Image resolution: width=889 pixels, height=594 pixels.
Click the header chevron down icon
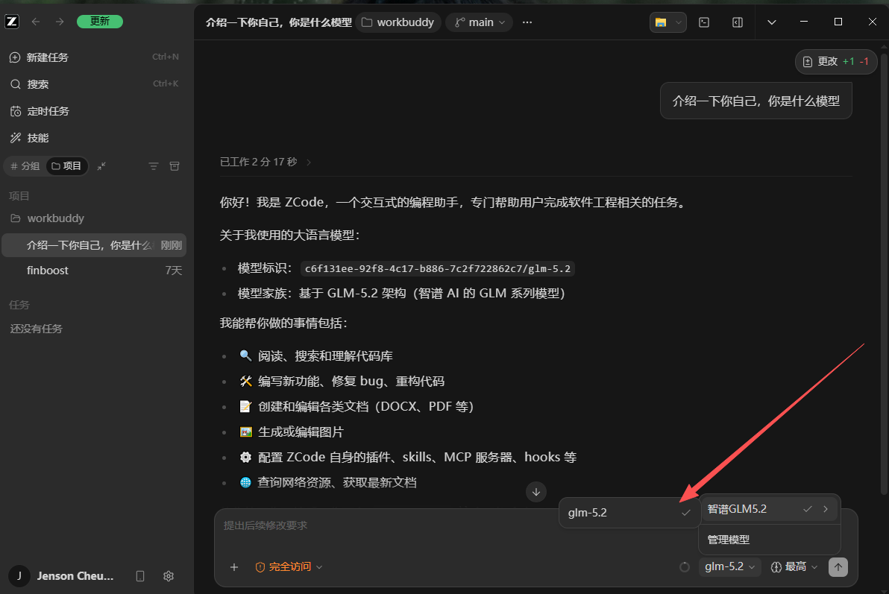coord(772,22)
